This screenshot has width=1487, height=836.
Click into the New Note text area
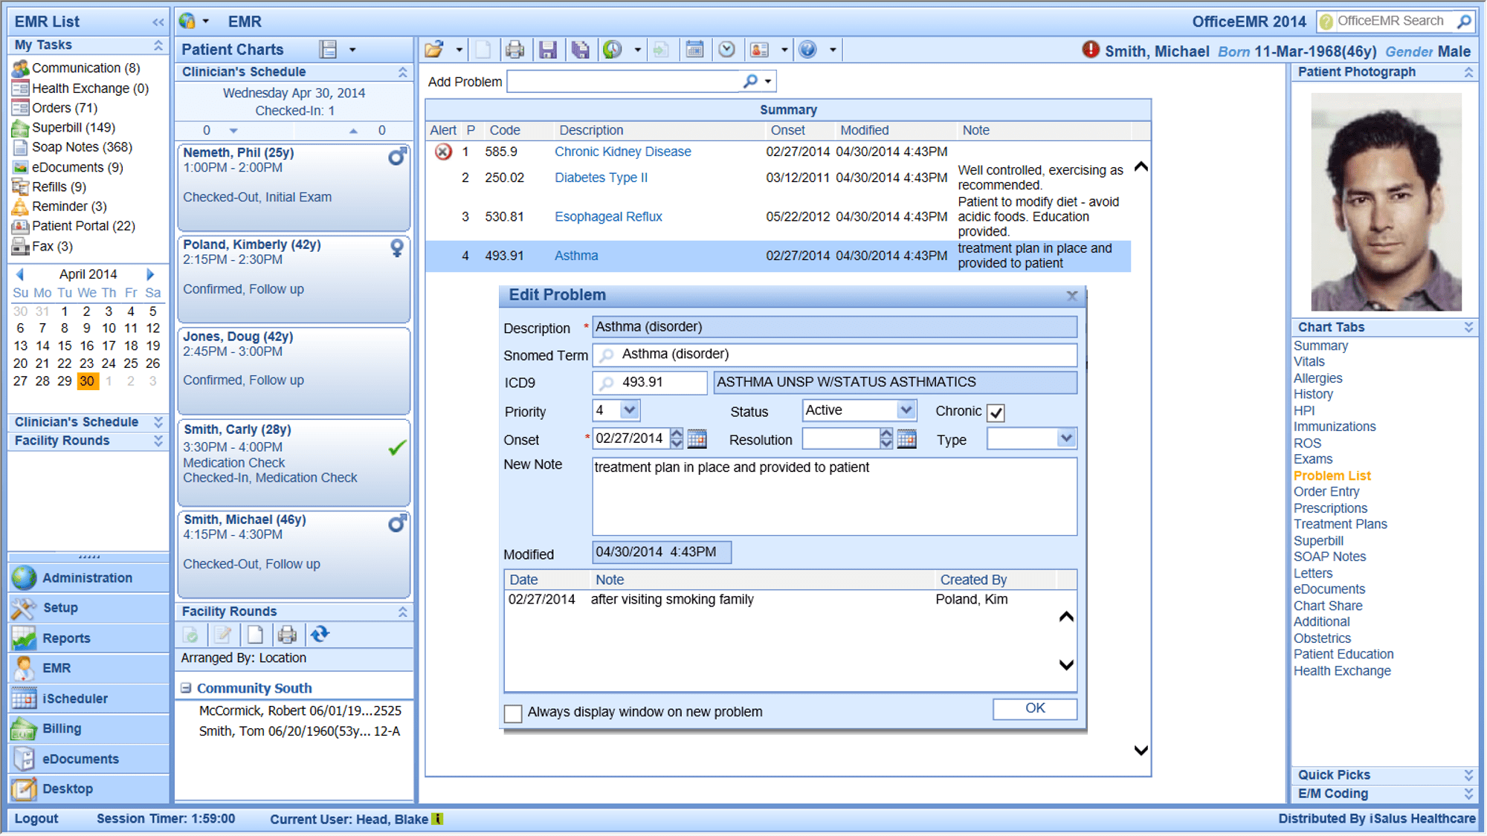(x=833, y=498)
